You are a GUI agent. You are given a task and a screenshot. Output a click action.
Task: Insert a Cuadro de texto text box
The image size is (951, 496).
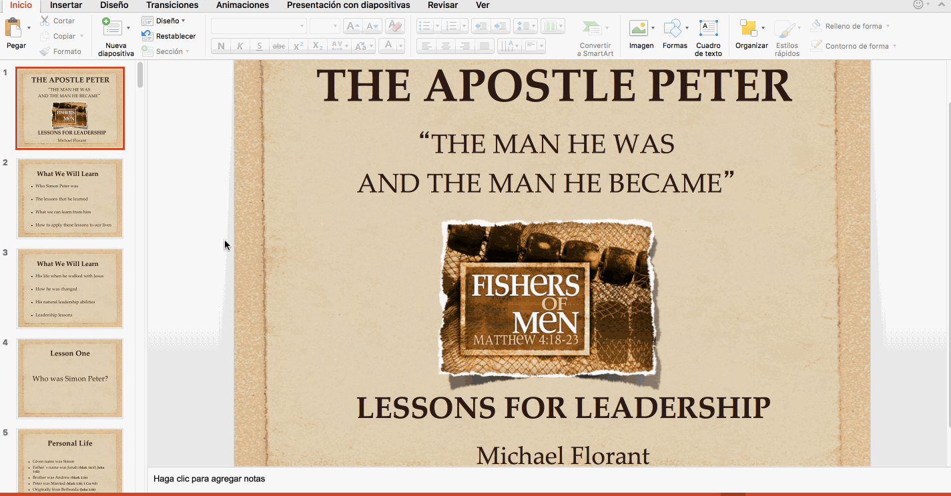tap(708, 29)
